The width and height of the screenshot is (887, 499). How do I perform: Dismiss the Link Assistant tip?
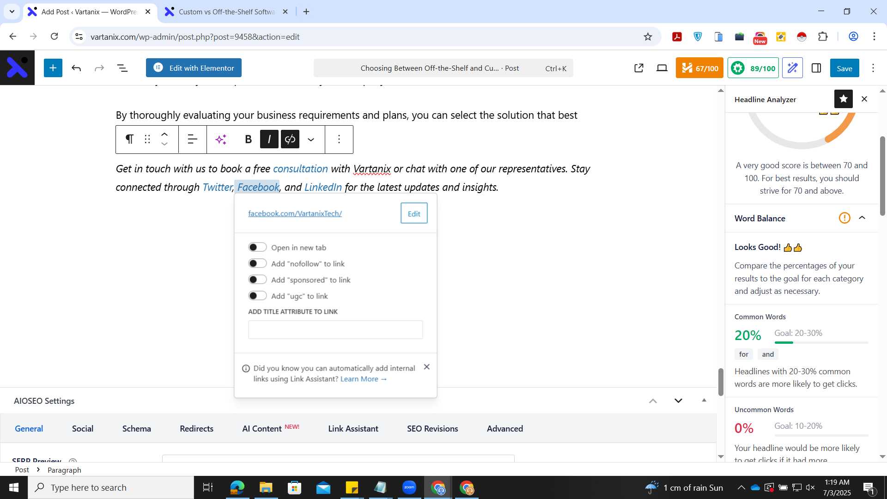pos(427,367)
